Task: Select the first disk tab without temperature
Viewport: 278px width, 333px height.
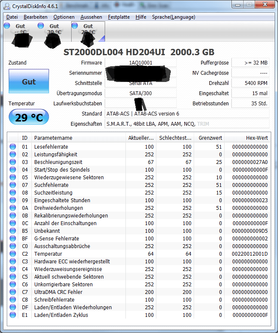Action: pos(20,32)
